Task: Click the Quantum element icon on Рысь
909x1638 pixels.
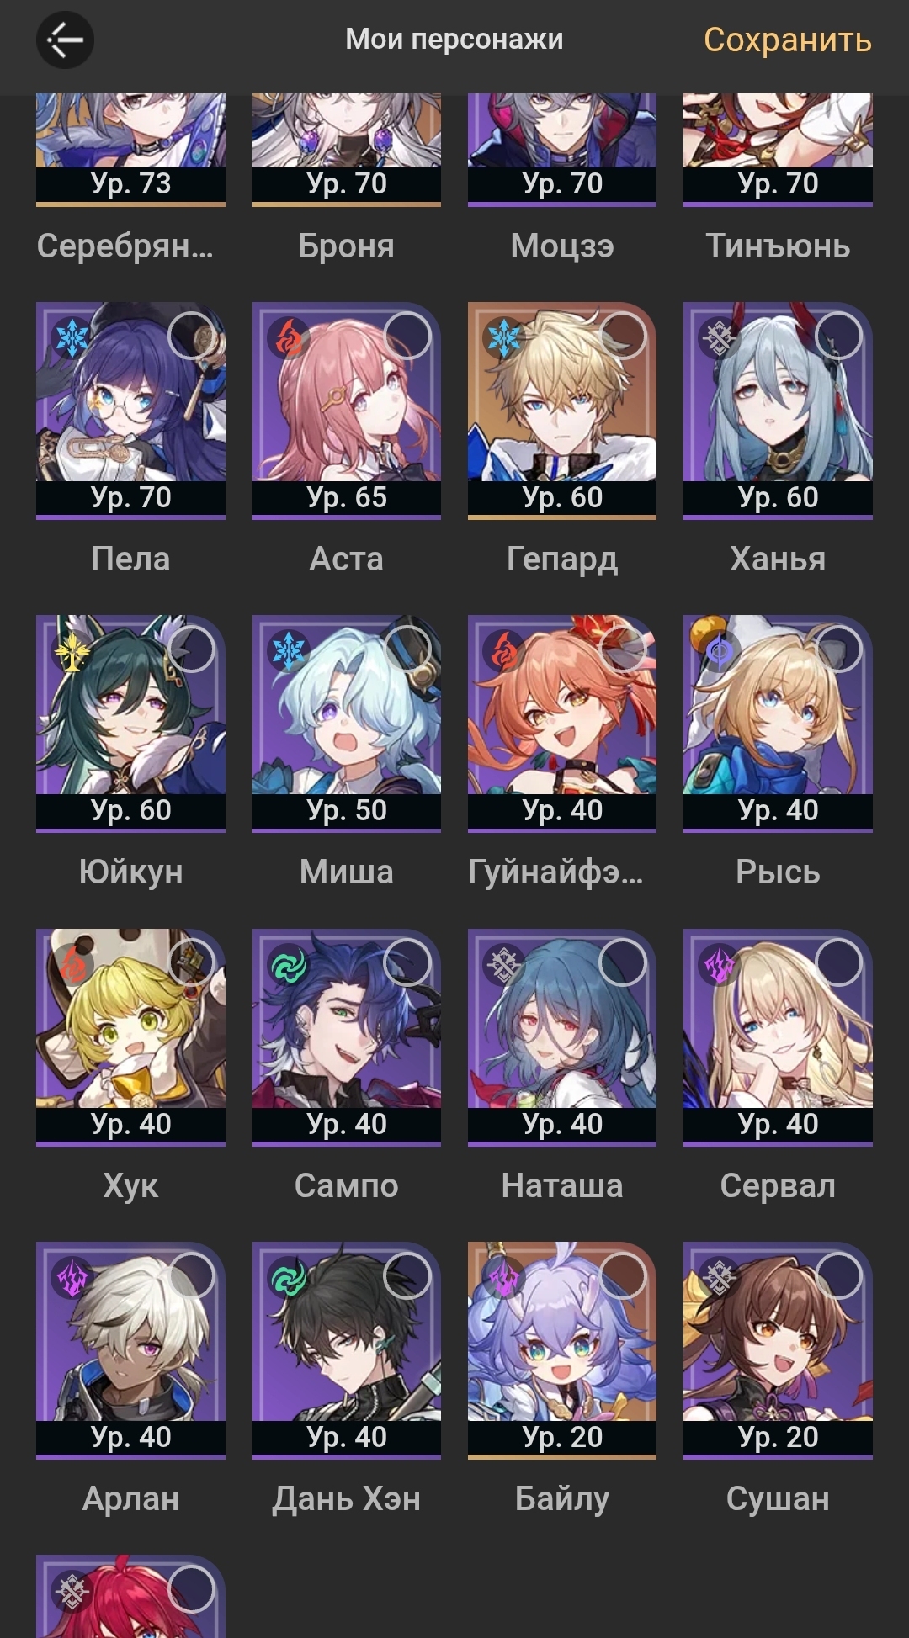Action: 719,650
